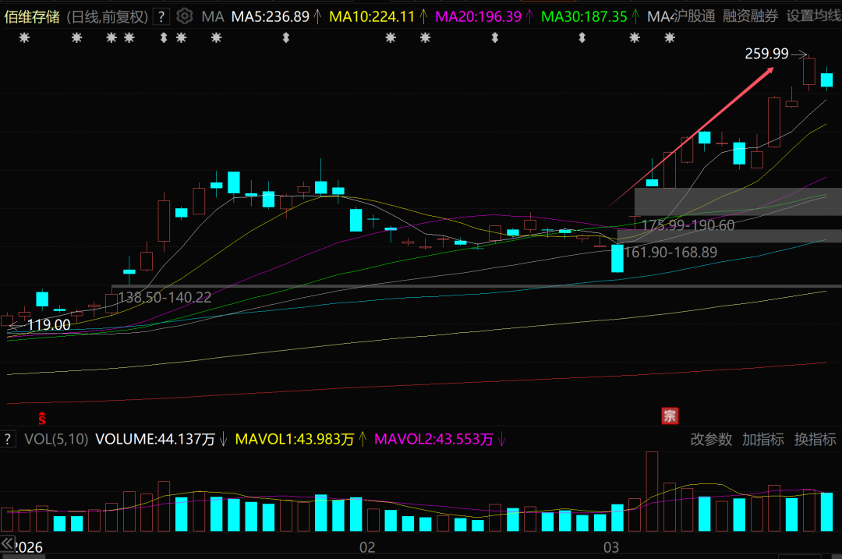Click the tallest volume bar
Image resolution: width=842 pixels, height=559 pixels.
(x=652, y=491)
